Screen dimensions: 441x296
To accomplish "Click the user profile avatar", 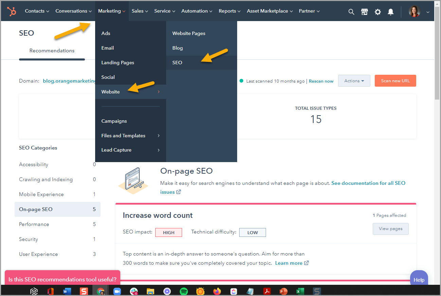I will click(414, 12).
